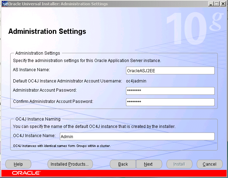The image size is (228, 178).
Task: Click the Administrator Account Password label
Action: tap(45, 90)
